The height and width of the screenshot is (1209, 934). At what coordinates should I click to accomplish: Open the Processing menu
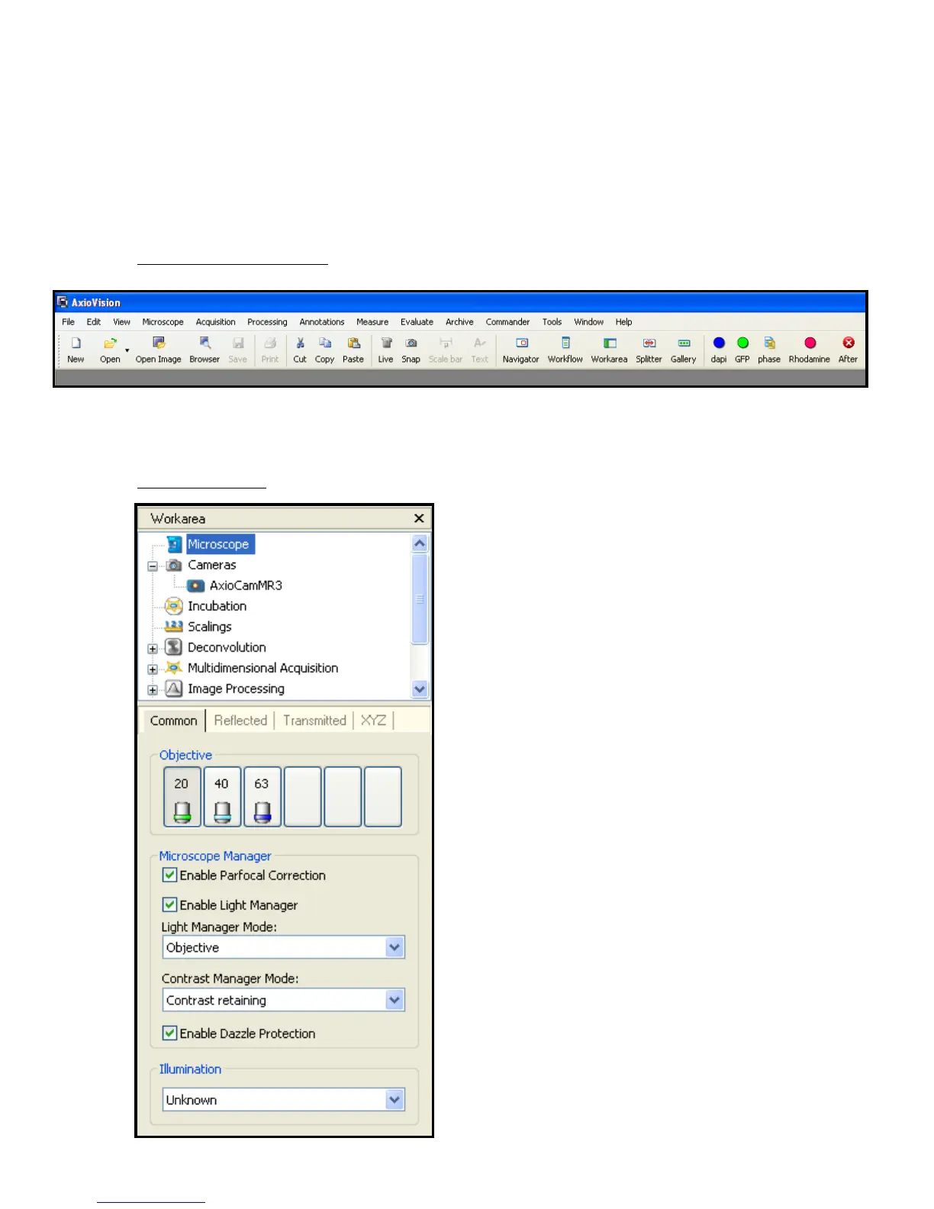[x=267, y=322]
